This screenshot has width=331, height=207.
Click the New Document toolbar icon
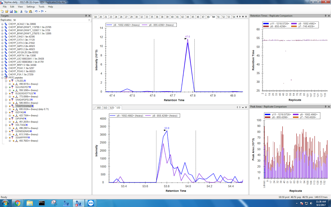(2, 11)
